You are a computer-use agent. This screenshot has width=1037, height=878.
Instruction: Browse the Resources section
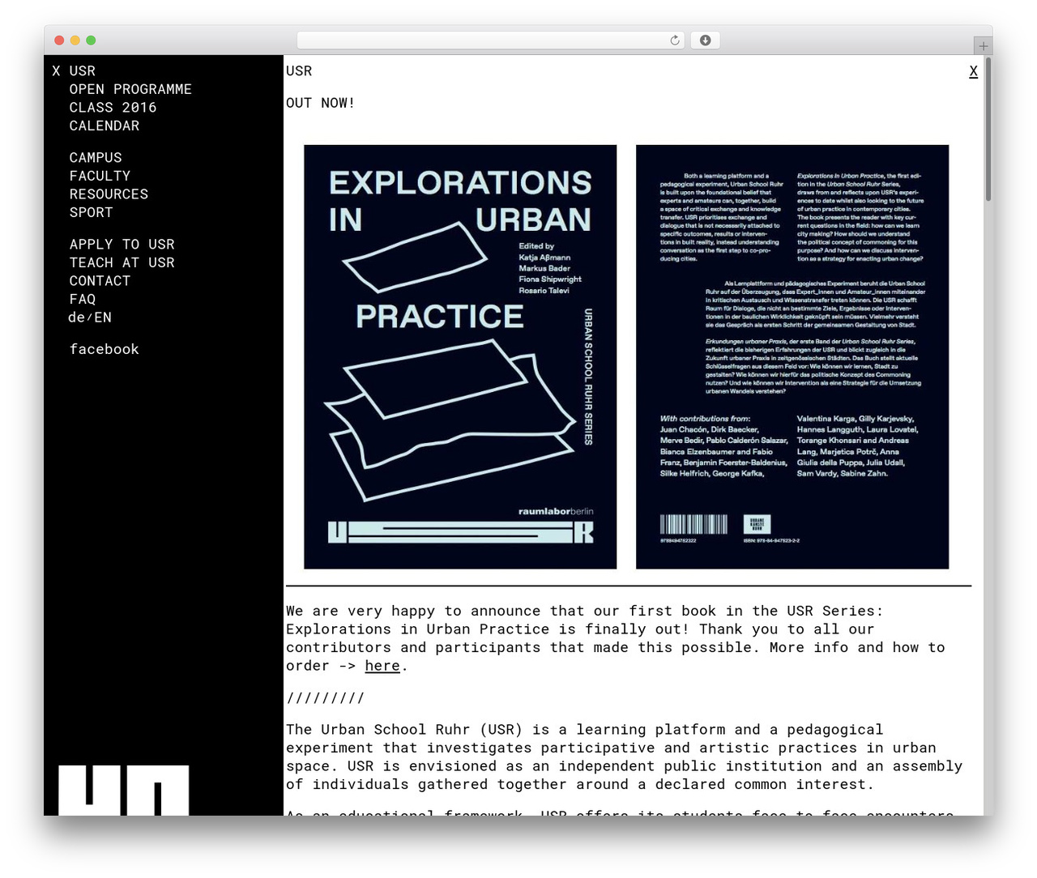coord(109,194)
